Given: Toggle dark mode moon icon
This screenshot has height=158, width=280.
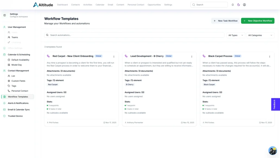Looking at the screenshot, I should tap(238, 5).
